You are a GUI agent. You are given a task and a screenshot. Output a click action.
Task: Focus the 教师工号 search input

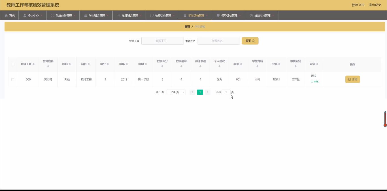coord(162,41)
